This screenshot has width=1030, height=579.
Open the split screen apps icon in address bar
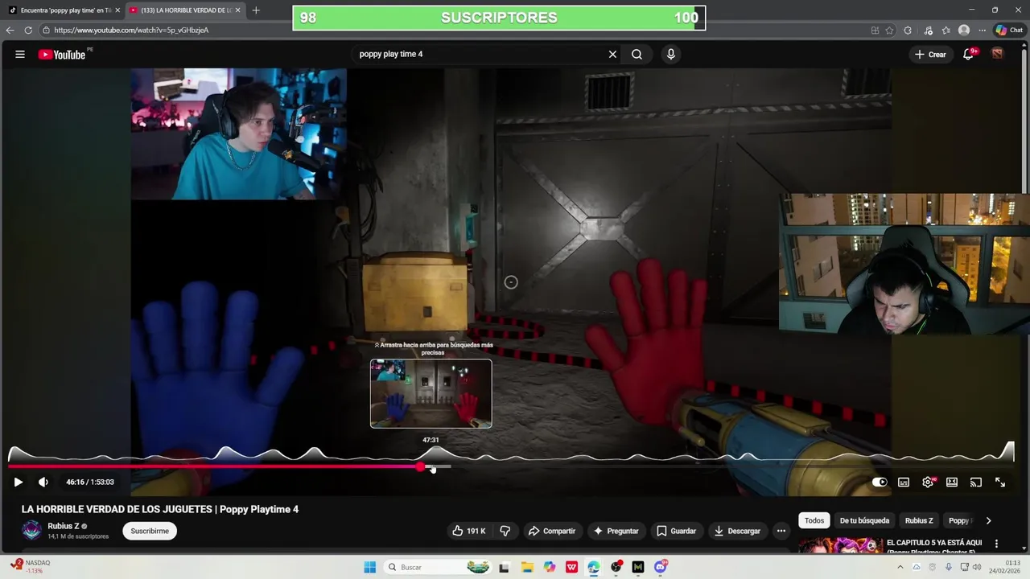875,30
